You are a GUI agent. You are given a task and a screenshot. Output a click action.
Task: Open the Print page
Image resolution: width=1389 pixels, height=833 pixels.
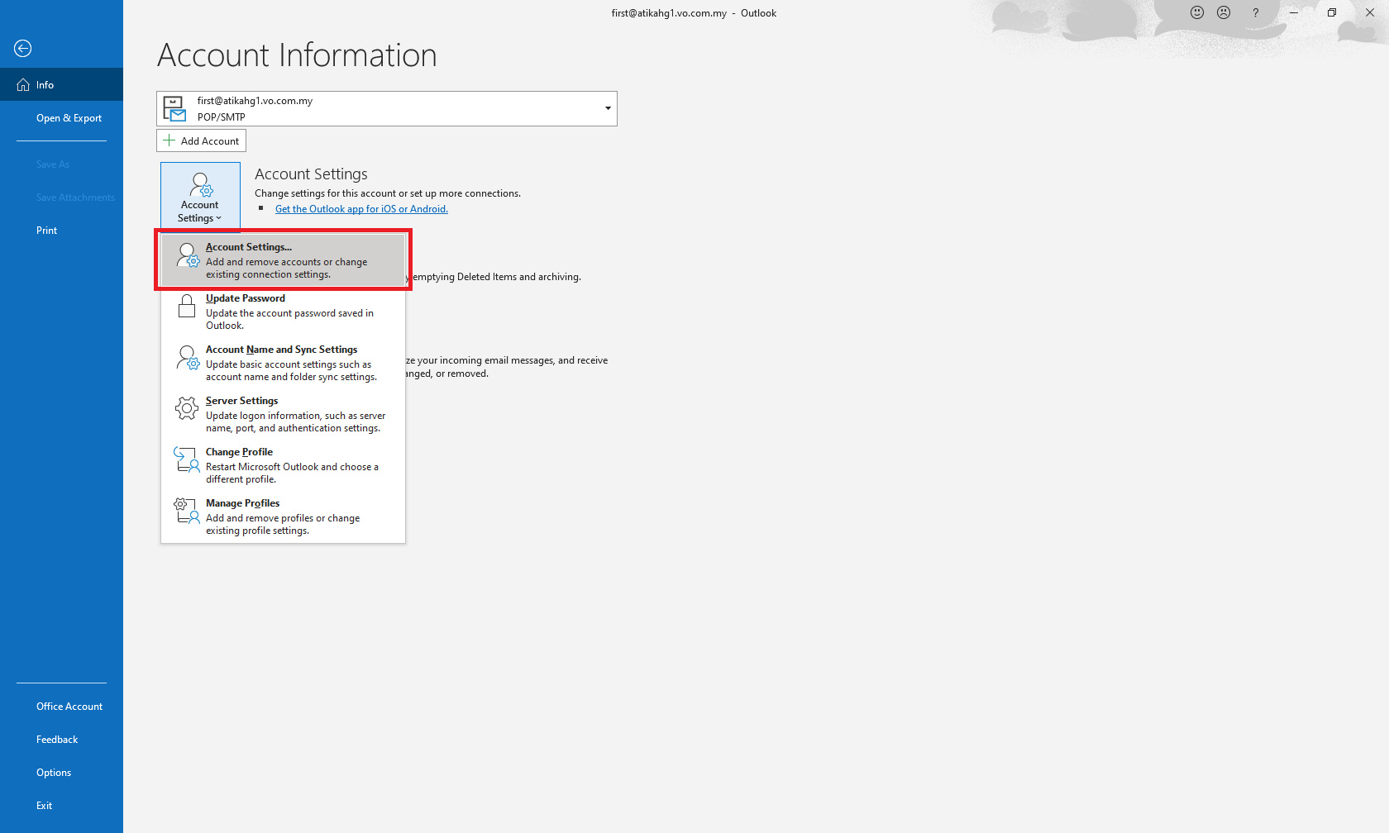pyautogui.click(x=47, y=231)
